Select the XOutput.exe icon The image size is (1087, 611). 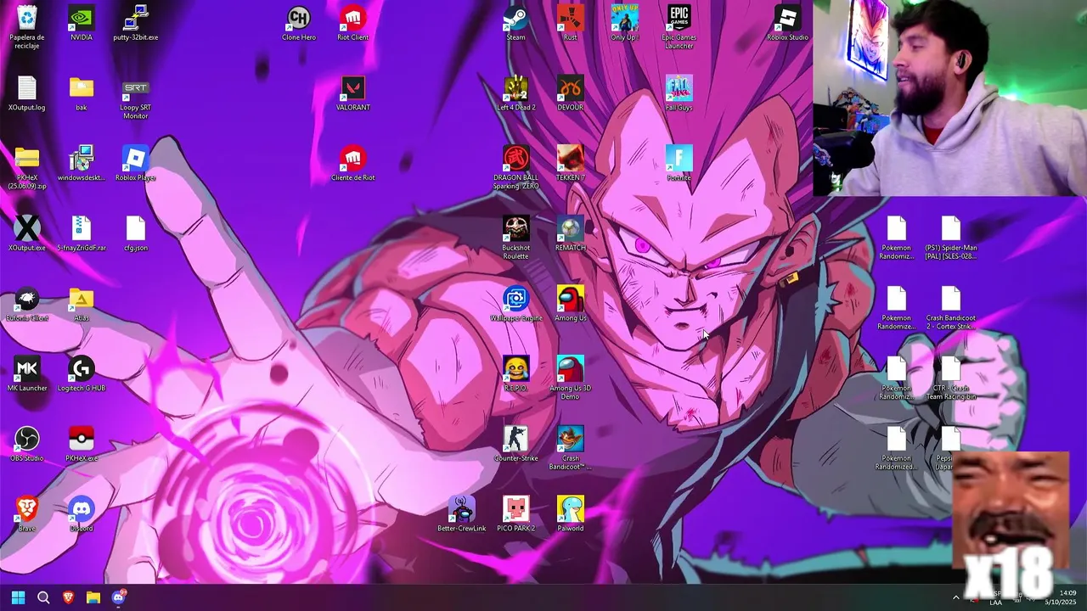tap(27, 233)
